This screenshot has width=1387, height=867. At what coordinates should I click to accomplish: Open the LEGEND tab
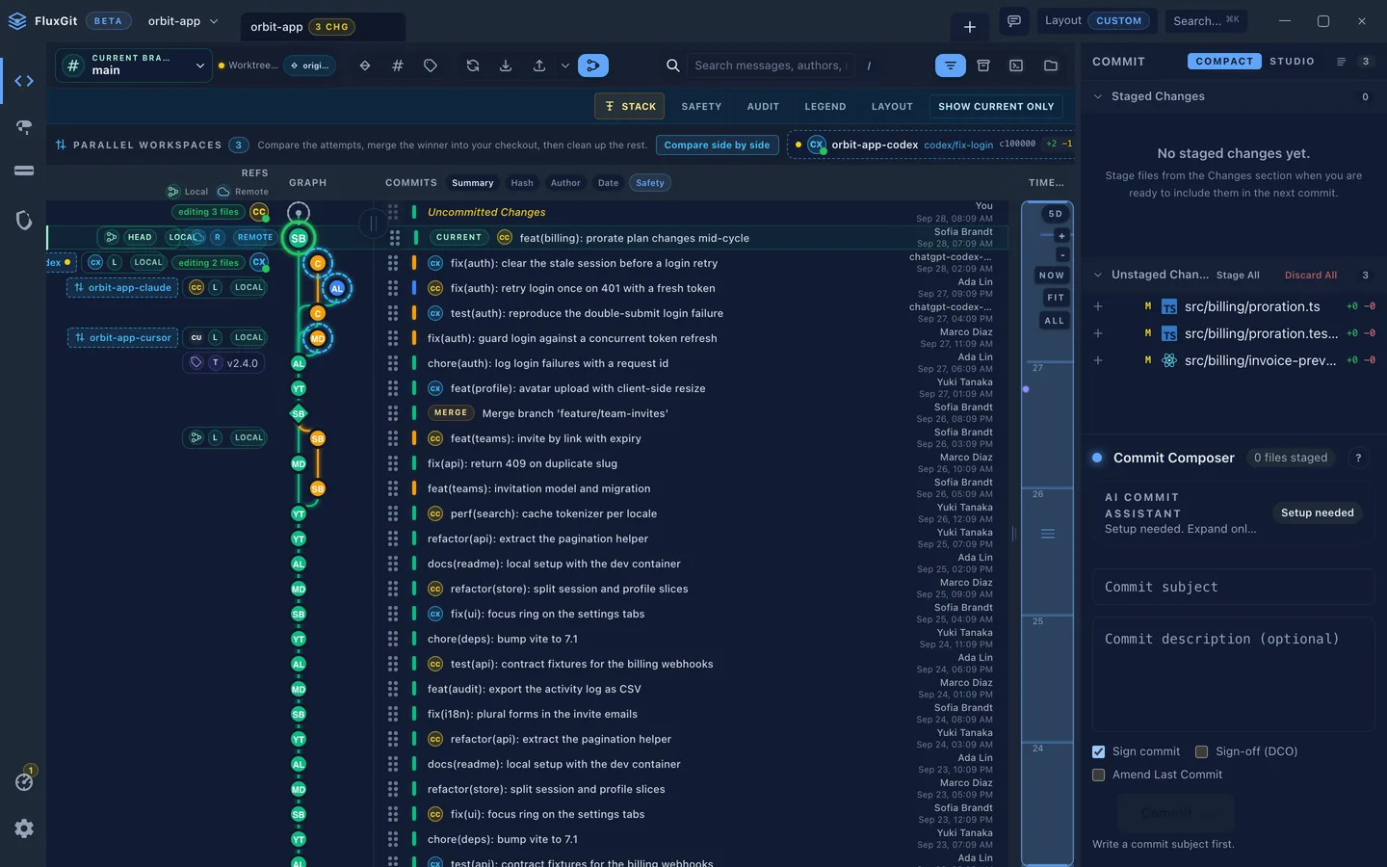[x=825, y=107]
